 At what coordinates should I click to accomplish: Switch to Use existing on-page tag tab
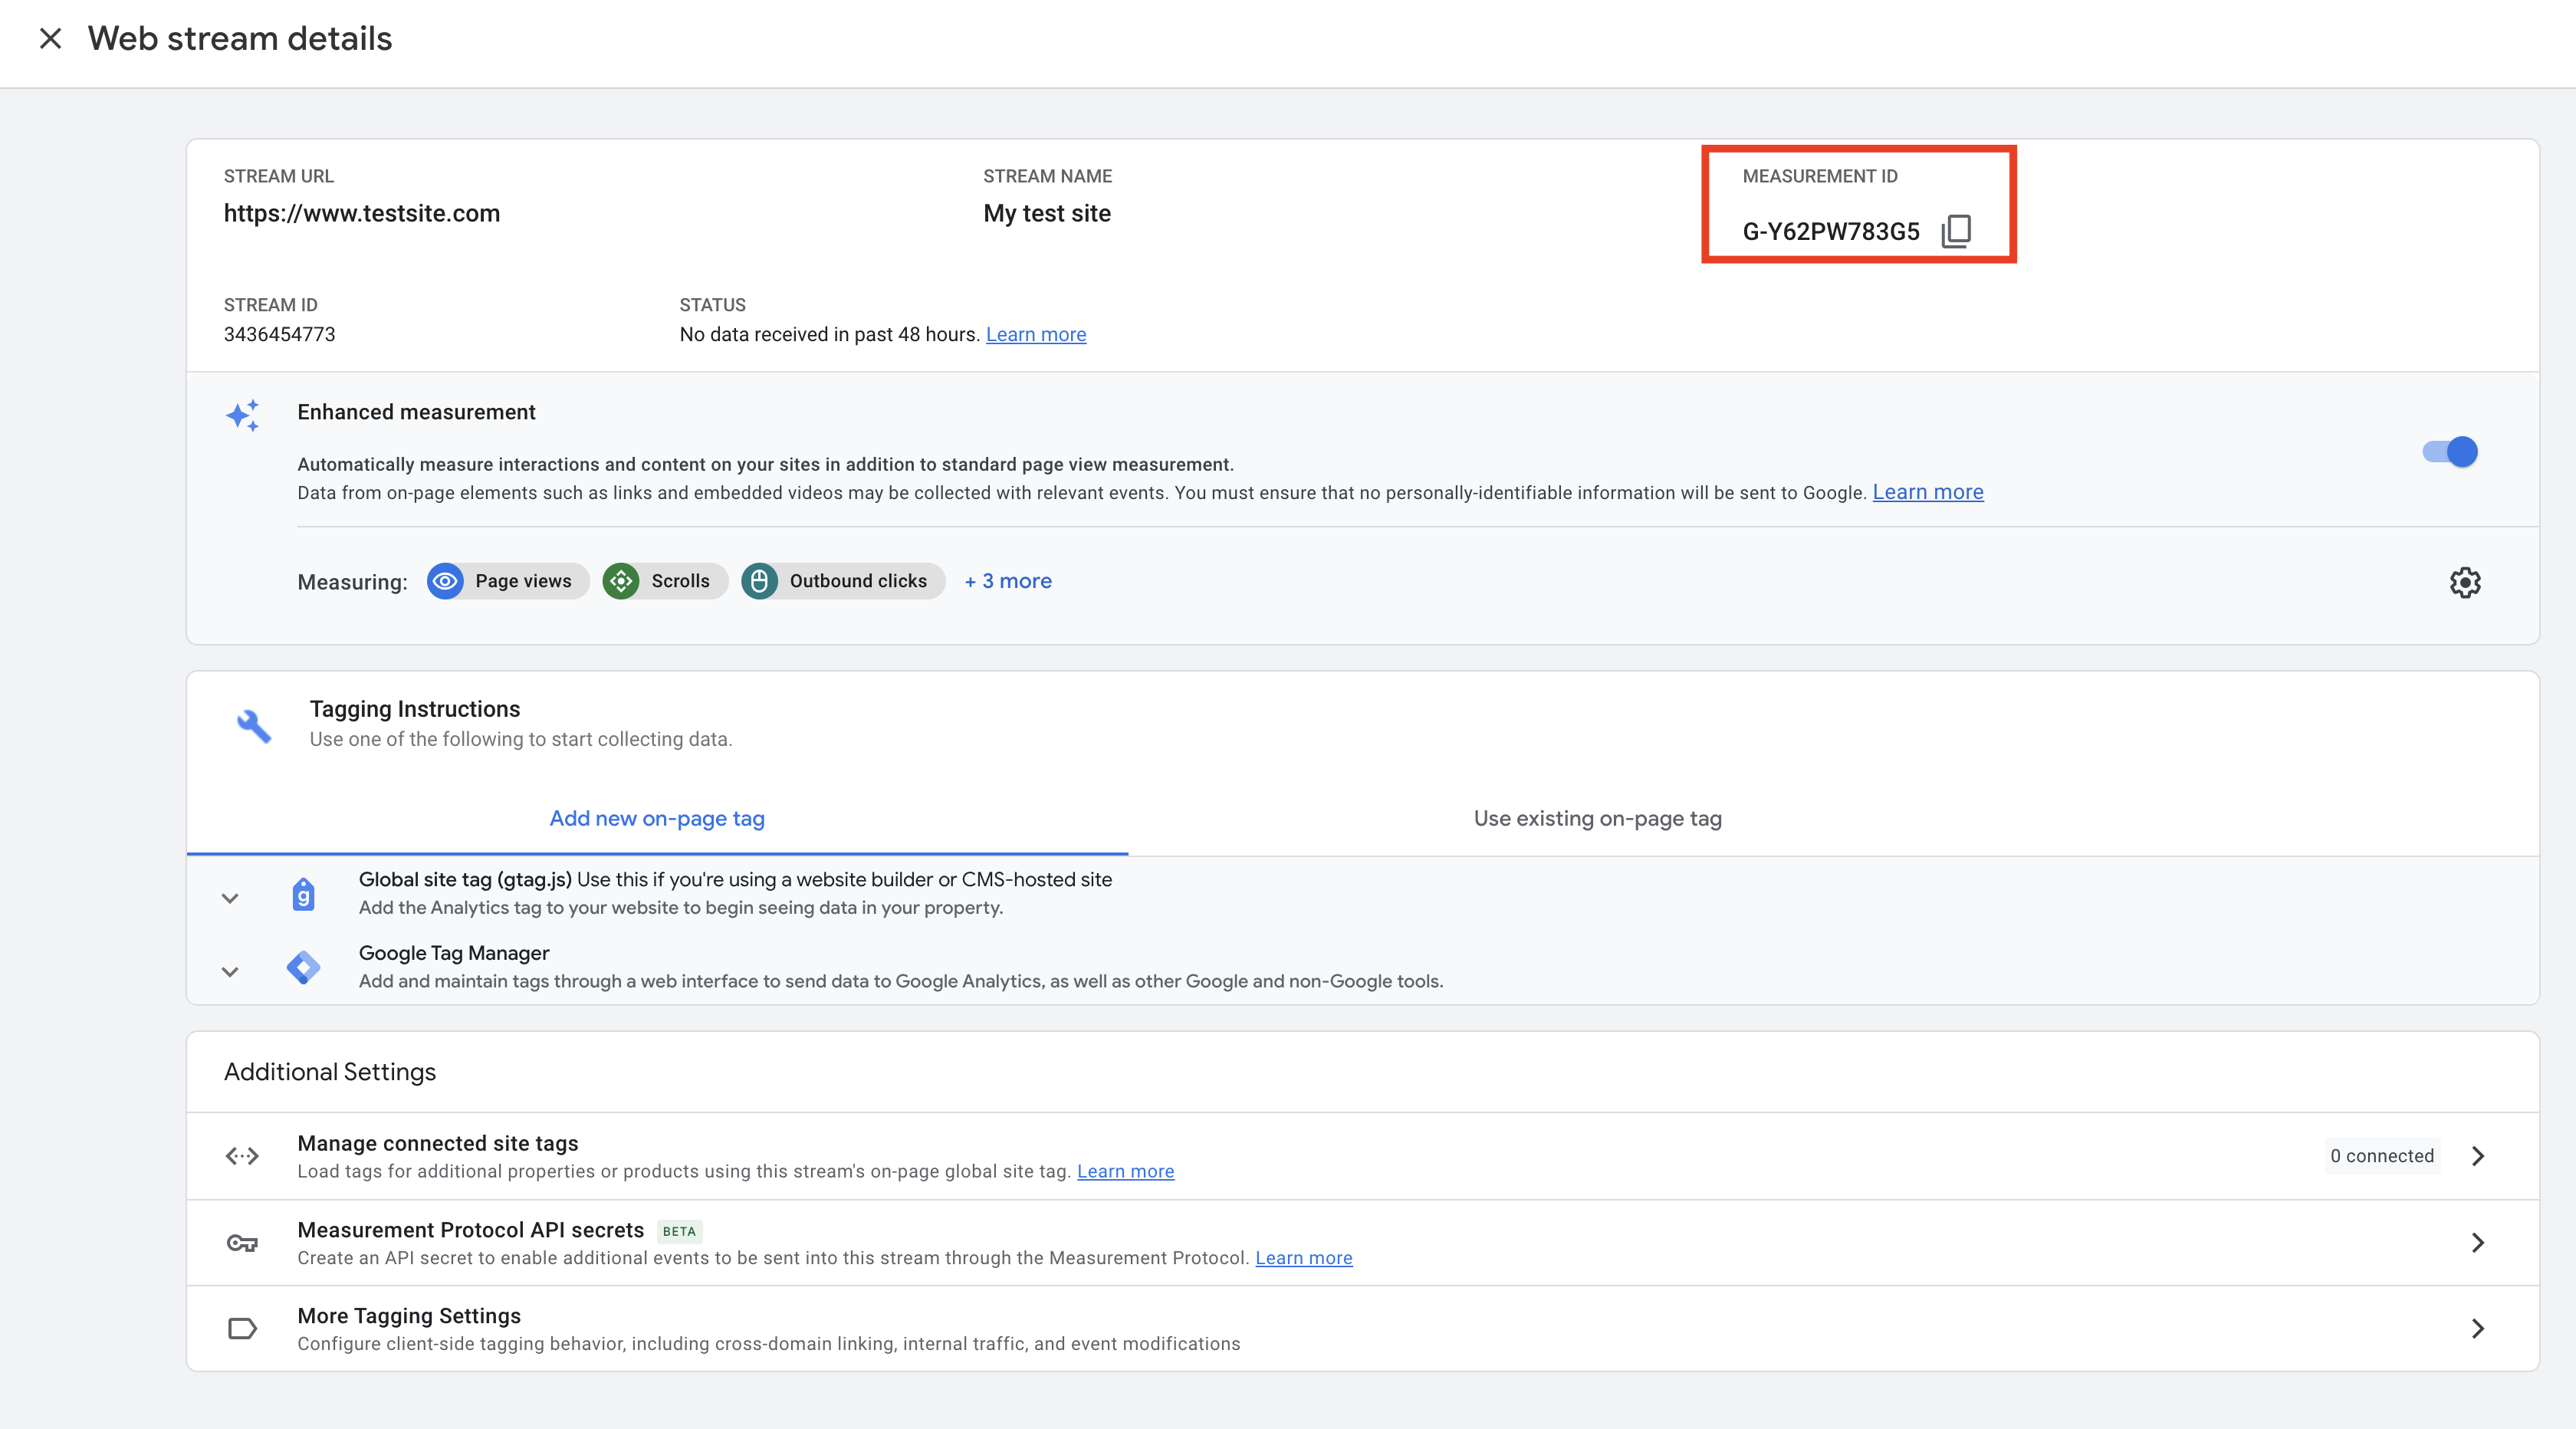tap(1598, 818)
